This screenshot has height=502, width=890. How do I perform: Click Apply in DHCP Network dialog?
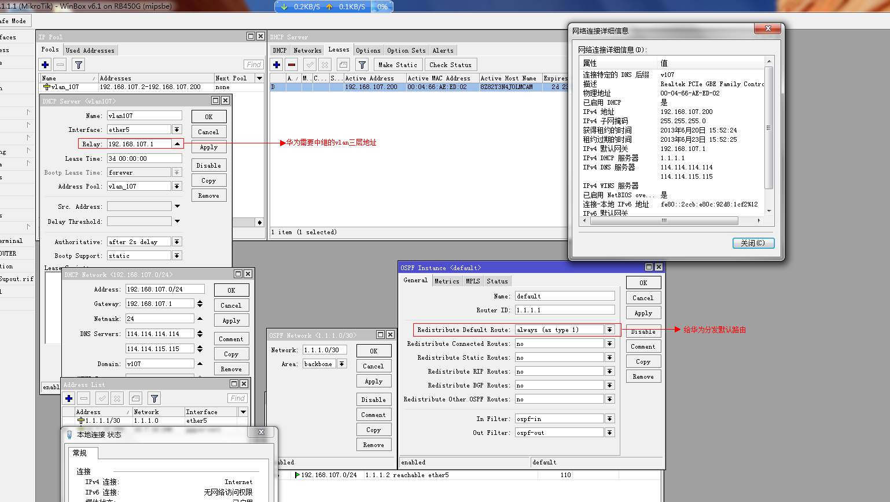[231, 320]
